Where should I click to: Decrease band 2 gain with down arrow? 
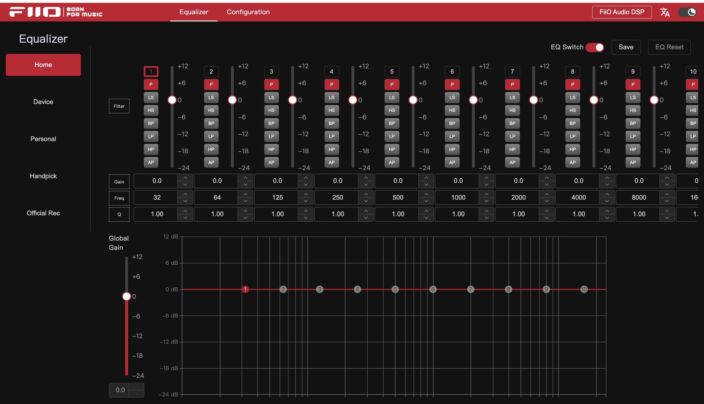point(245,185)
